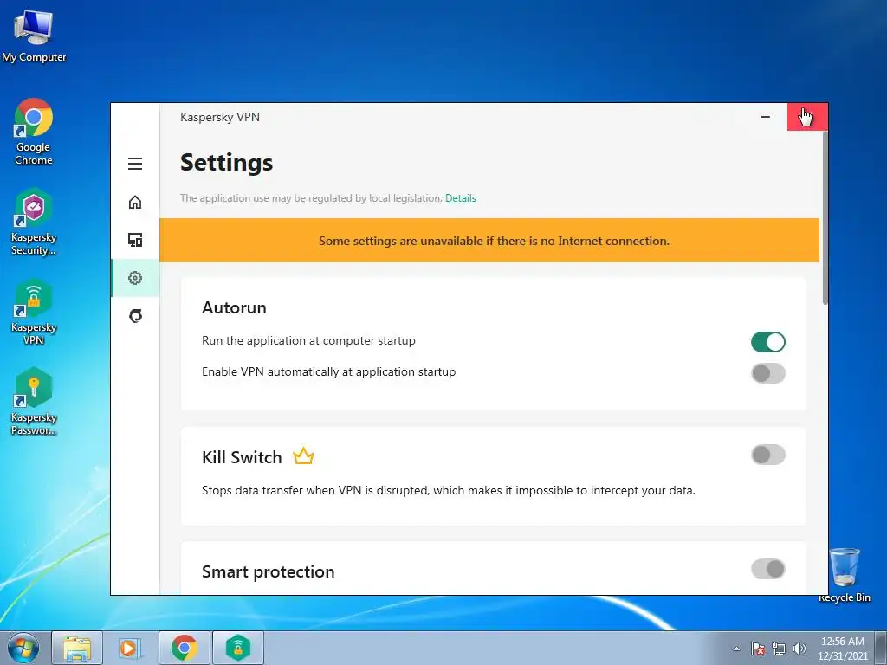Click the no Internet connection warning banner
Image resolution: width=887 pixels, height=665 pixels.
(489, 241)
